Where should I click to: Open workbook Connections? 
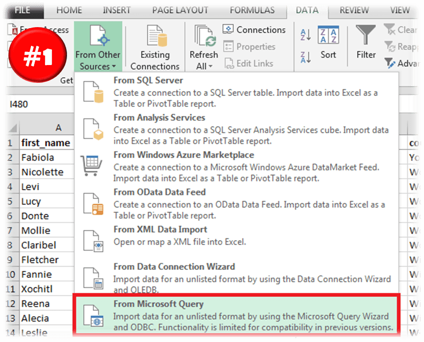[x=253, y=29]
